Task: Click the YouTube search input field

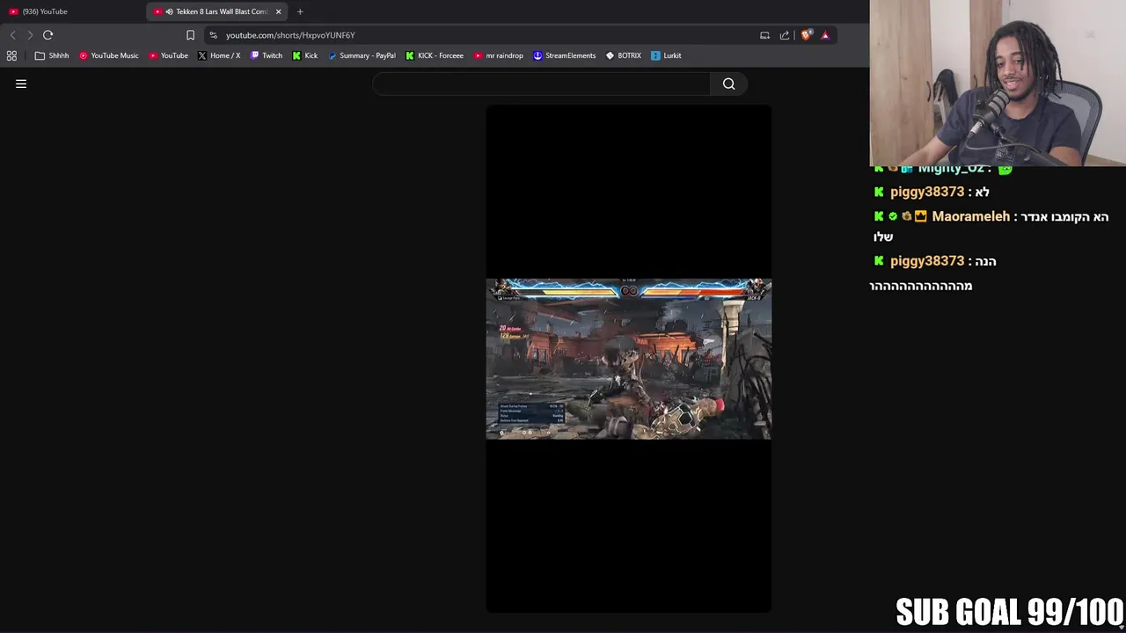Action: coord(541,84)
